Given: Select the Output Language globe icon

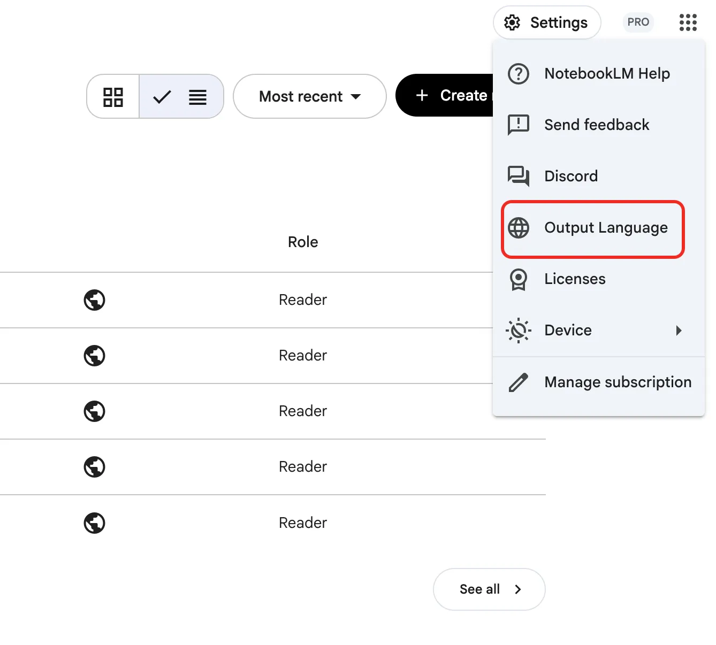Looking at the screenshot, I should coord(518,227).
